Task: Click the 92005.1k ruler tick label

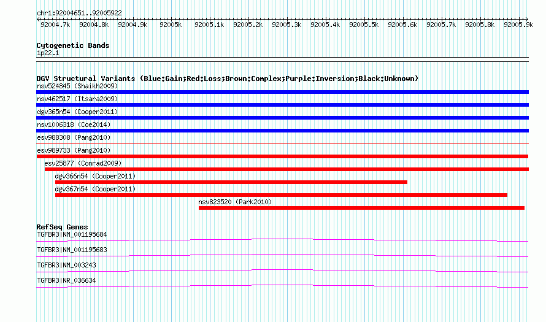Action: [x=209, y=25]
